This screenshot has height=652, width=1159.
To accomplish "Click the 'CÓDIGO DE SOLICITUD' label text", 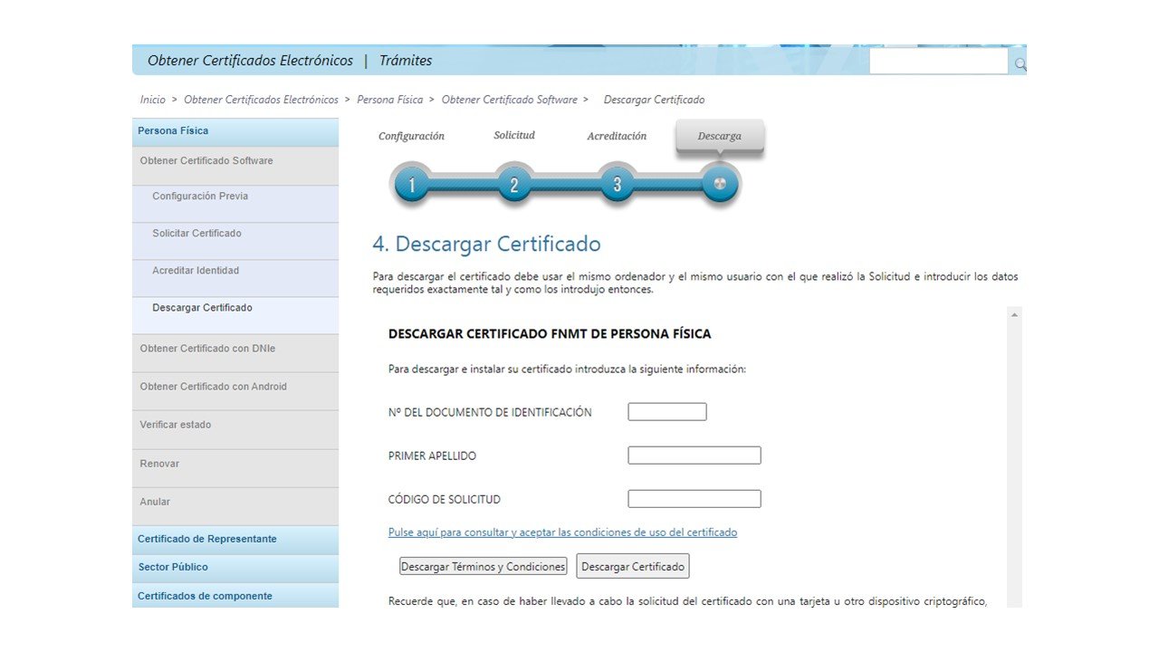I will [445, 500].
